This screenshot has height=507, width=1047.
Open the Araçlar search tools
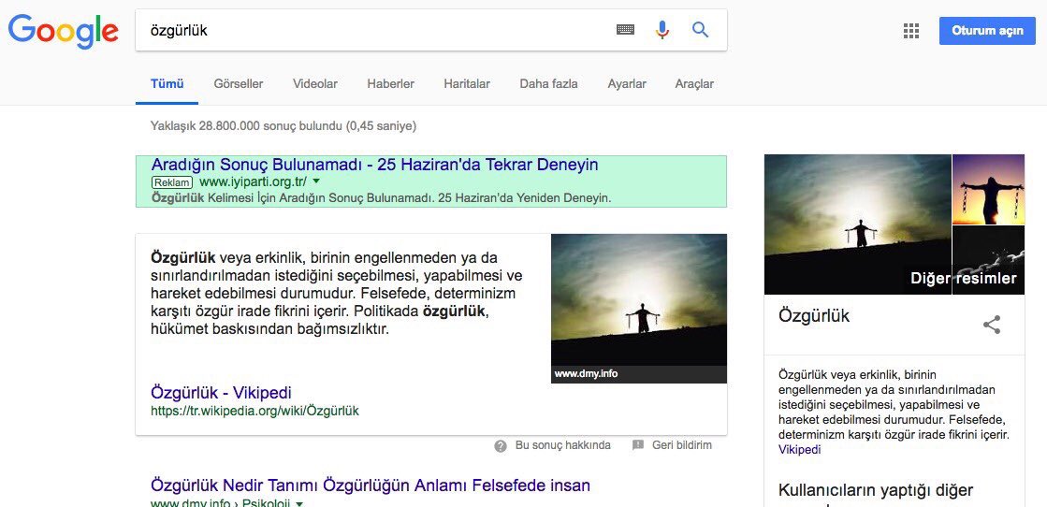694,84
